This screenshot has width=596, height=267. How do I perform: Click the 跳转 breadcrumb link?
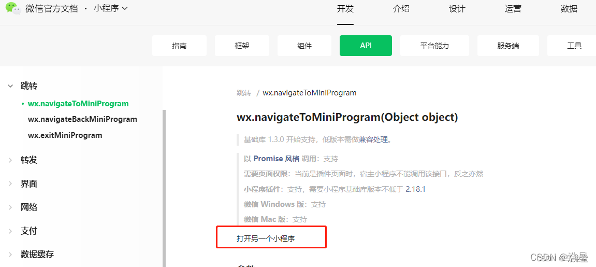pos(244,93)
